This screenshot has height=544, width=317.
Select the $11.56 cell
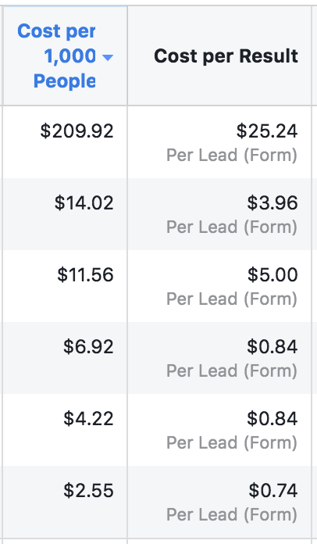point(85,275)
